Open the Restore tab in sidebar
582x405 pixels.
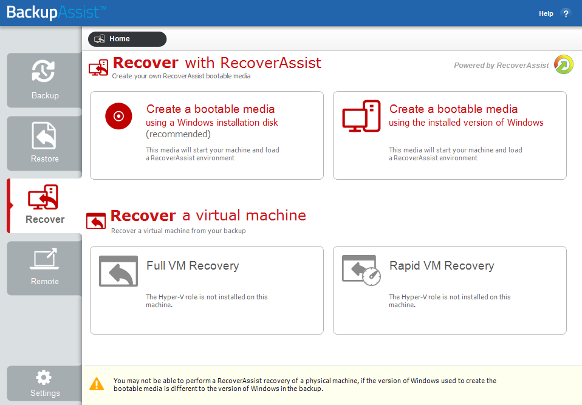[44, 143]
